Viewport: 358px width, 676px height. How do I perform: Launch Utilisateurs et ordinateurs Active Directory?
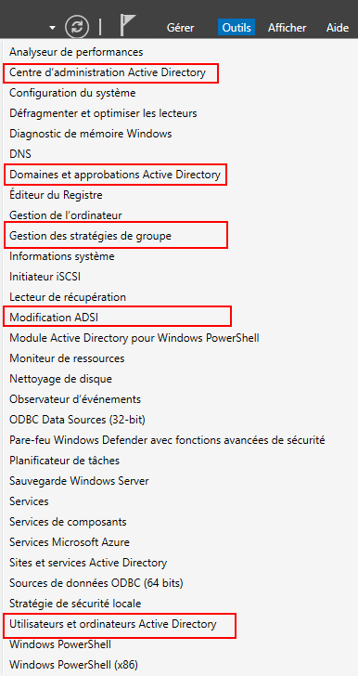tap(113, 624)
